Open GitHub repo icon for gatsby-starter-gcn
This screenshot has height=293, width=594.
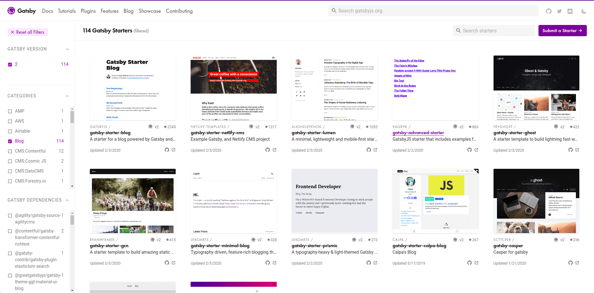167,263
